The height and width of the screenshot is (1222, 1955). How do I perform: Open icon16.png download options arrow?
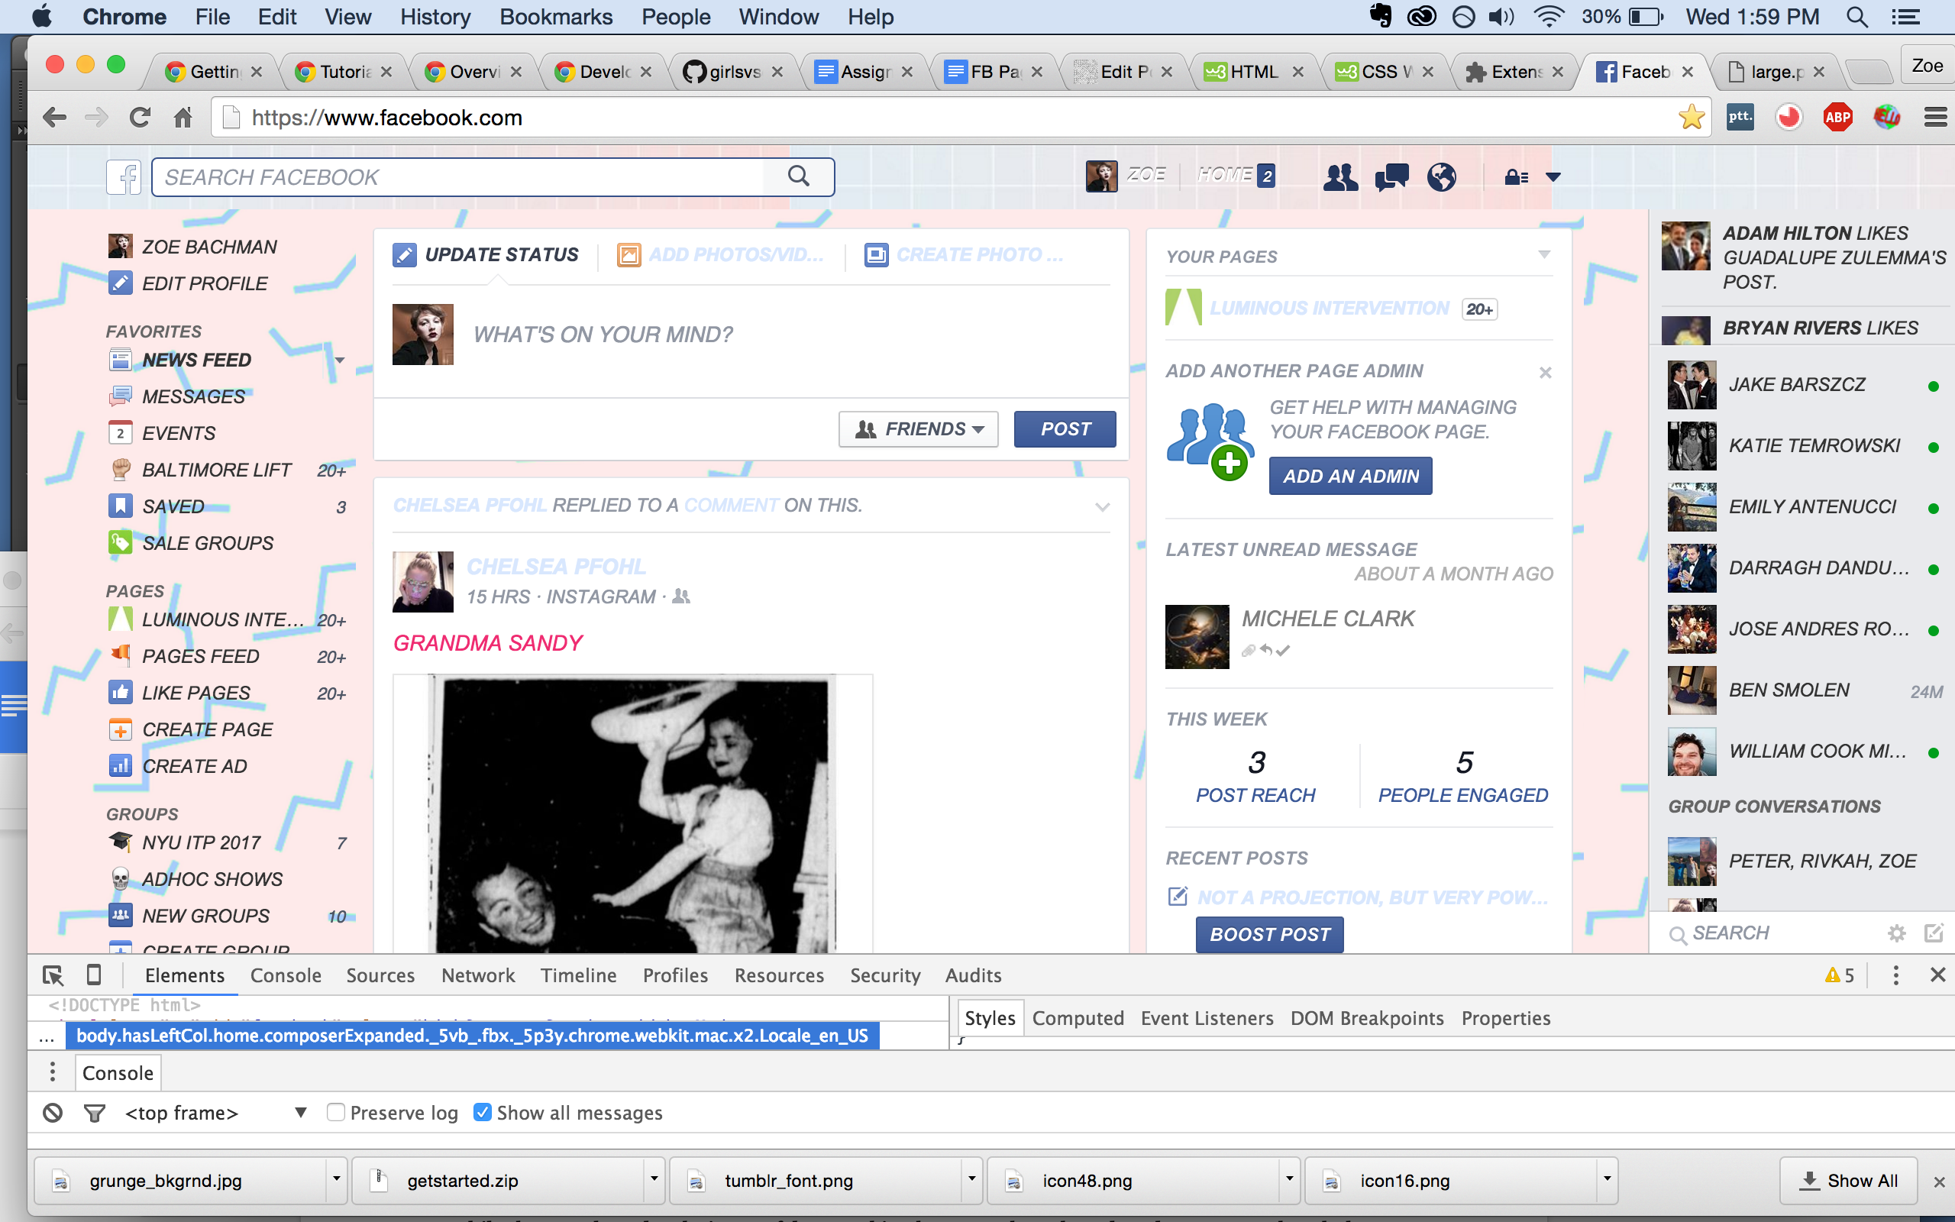(1606, 1180)
